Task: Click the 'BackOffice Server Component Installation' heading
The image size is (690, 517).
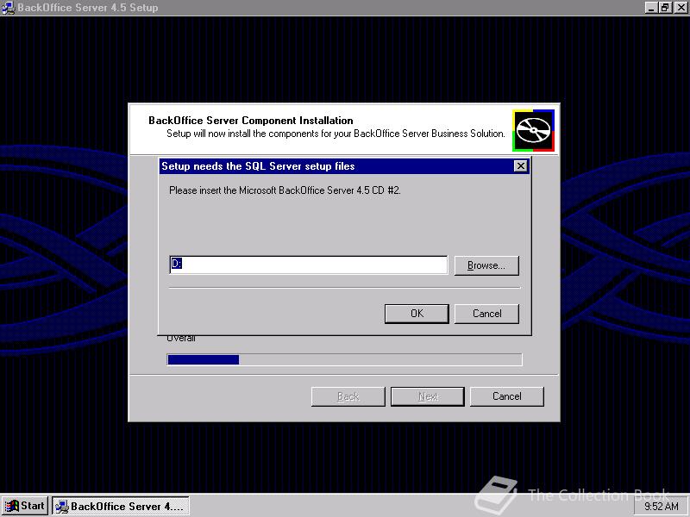Action: click(x=251, y=121)
